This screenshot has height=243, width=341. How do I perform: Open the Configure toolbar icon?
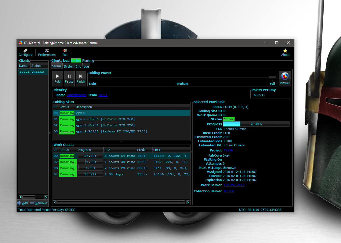25,53
